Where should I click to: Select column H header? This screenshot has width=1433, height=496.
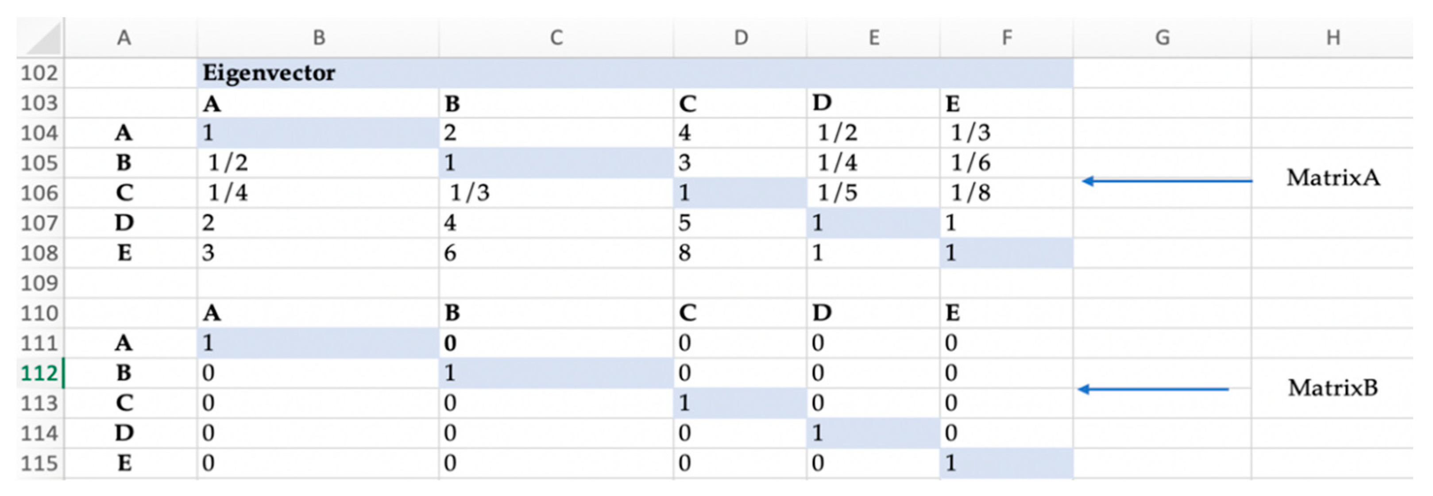tap(1333, 38)
